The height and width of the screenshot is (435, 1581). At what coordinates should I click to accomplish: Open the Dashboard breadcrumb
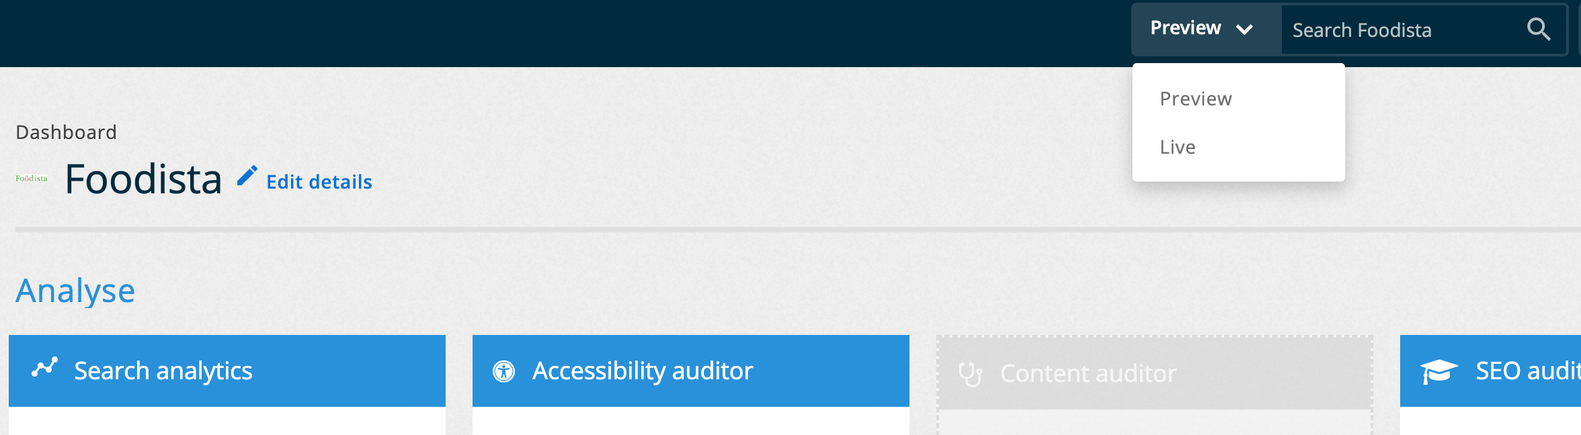tap(67, 132)
